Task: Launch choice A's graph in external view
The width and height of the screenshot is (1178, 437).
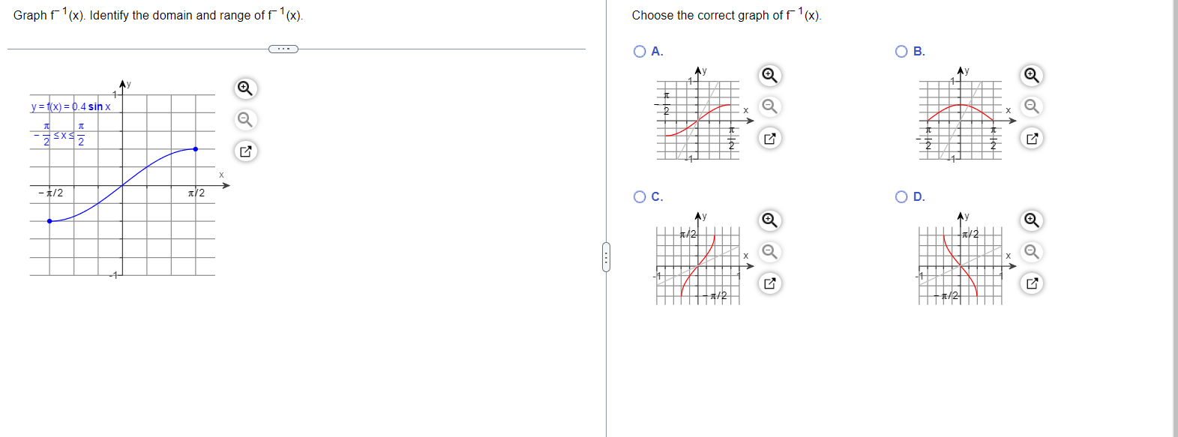Action: pyautogui.click(x=769, y=139)
